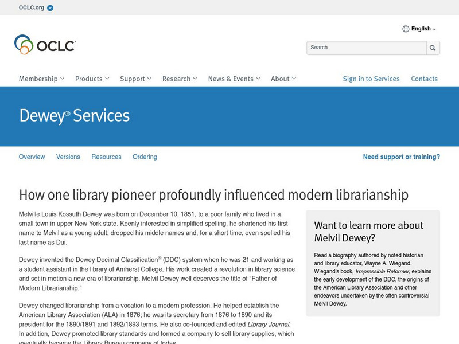
Task: Click 'Want to learn more about Melvil Dewey?' heading
Action: [x=368, y=232]
